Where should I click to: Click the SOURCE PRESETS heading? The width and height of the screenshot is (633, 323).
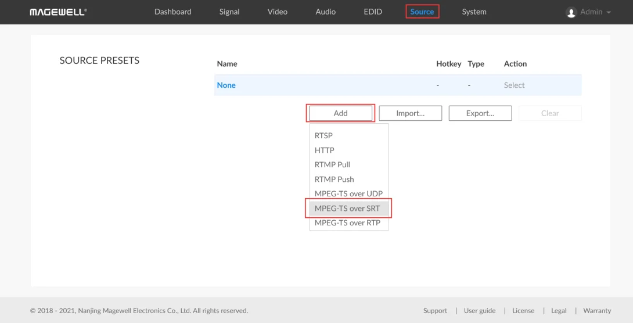99,60
